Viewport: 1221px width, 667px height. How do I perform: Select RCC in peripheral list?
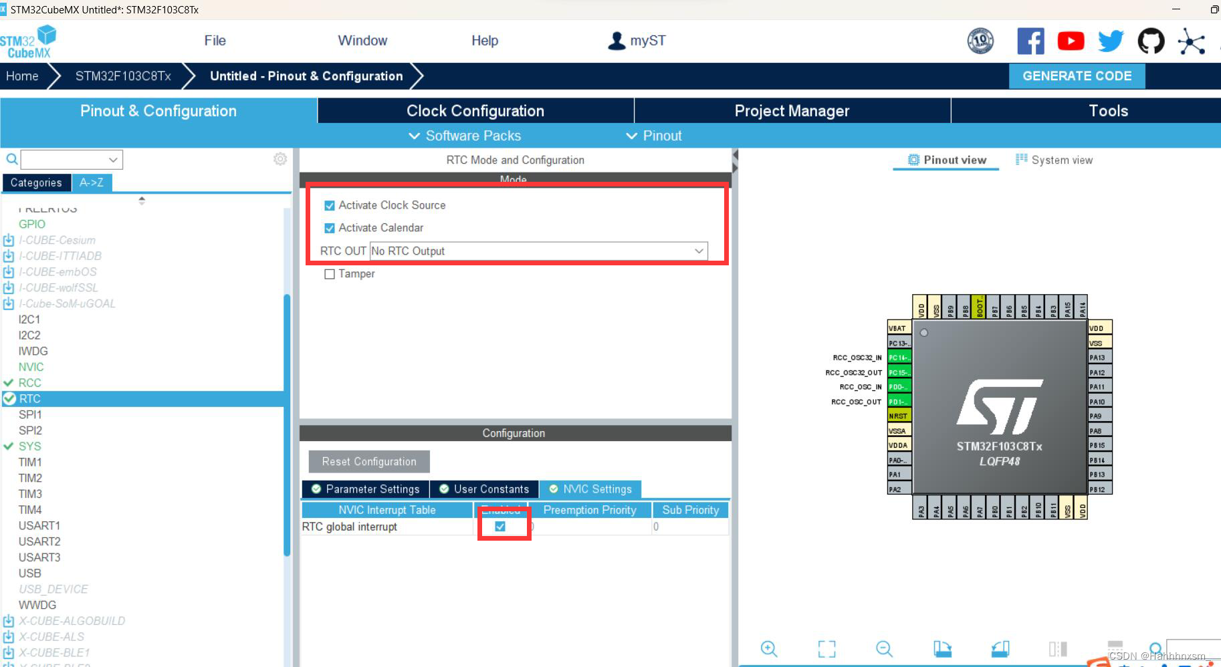click(29, 383)
